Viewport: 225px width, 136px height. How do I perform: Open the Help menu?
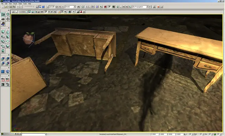[30, 4]
